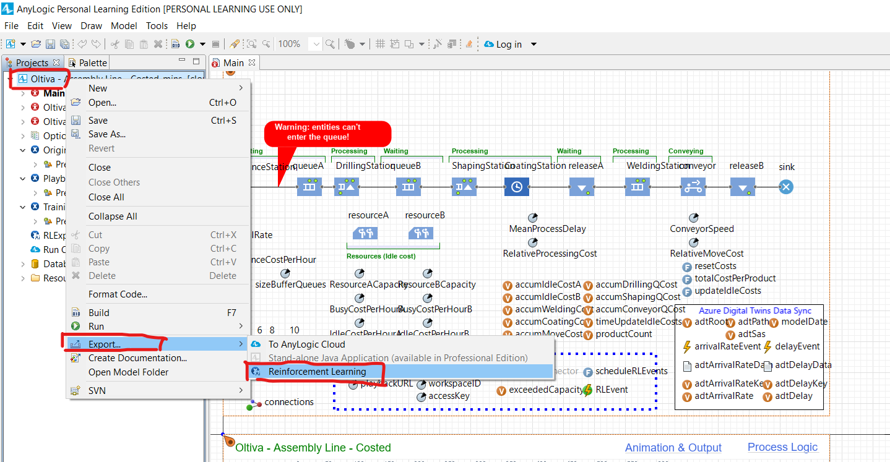Maximize the Projects panel view
This screenshot has width=890, height=462.
[x=196, y=61]
